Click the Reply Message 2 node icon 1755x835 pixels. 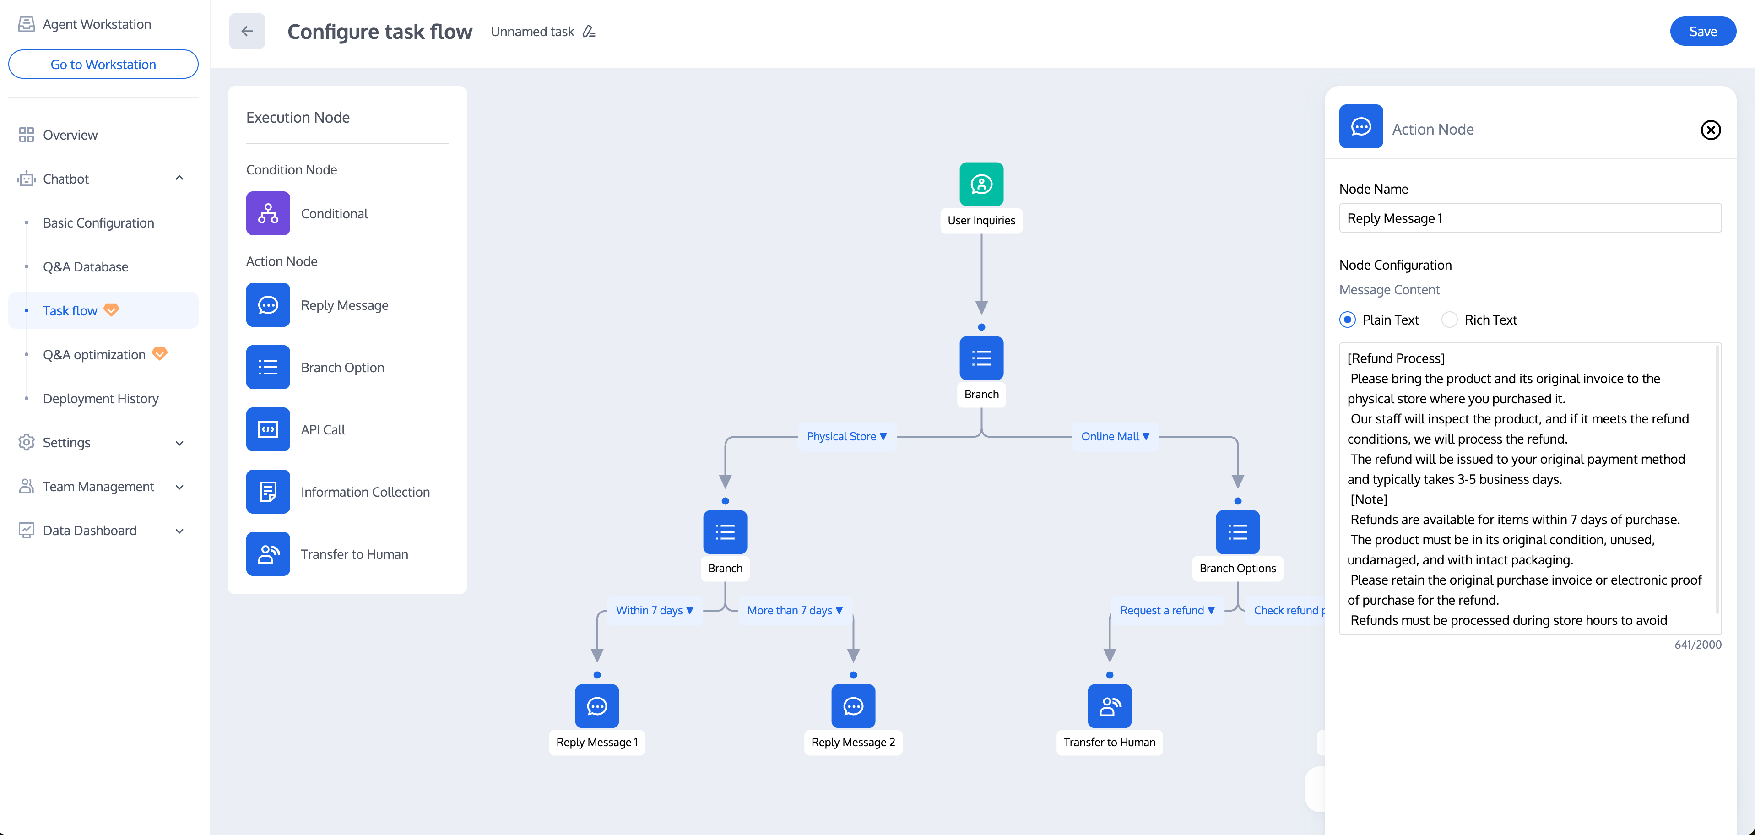point(853,705)
